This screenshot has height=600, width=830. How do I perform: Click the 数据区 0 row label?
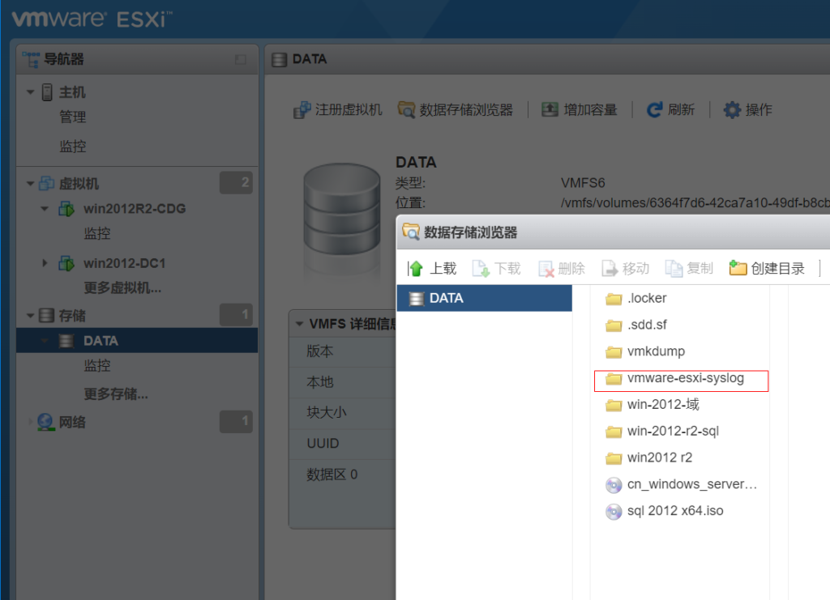(332, 474)
